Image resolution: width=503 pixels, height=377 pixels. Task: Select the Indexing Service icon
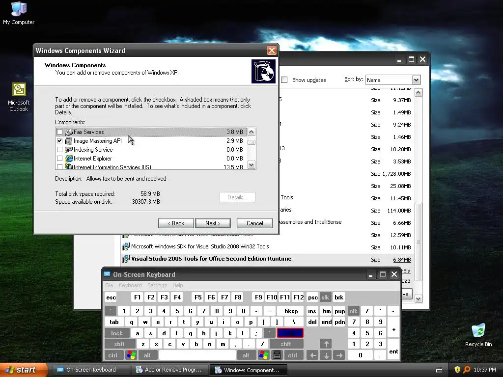click(69, 150)
